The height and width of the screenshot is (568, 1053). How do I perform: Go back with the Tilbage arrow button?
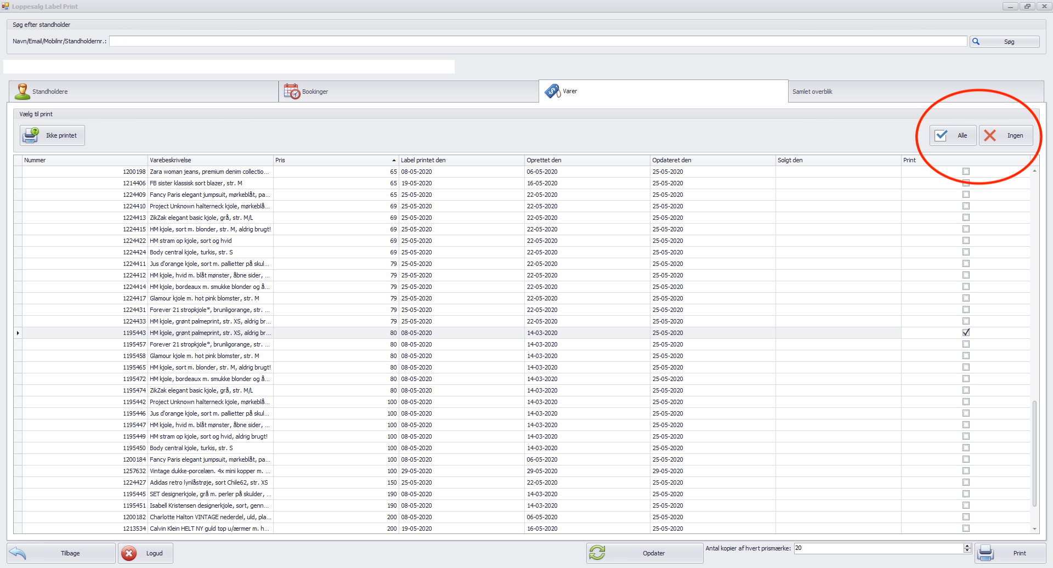61,553
